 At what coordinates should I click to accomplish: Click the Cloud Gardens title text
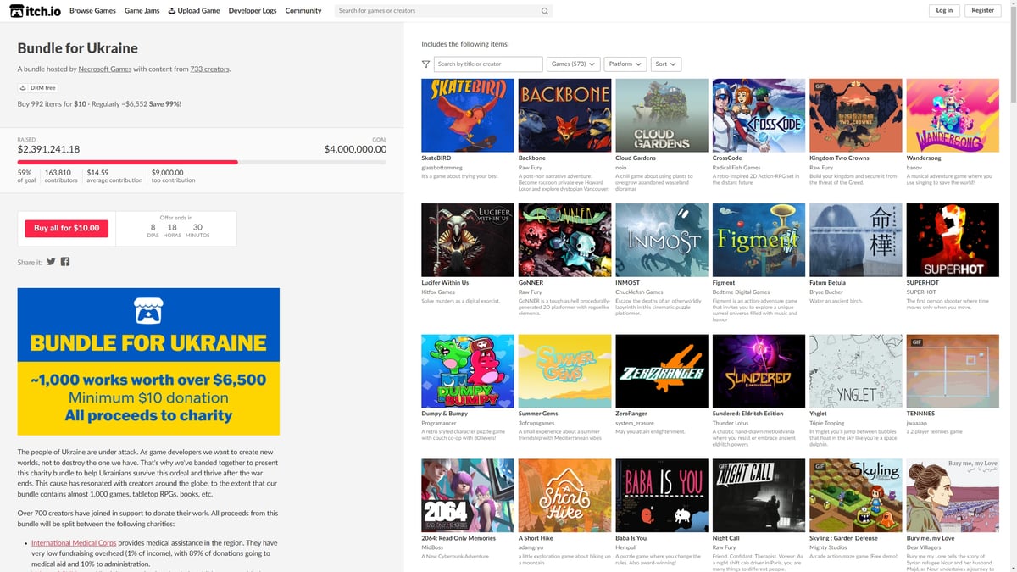tap(636, 158)
